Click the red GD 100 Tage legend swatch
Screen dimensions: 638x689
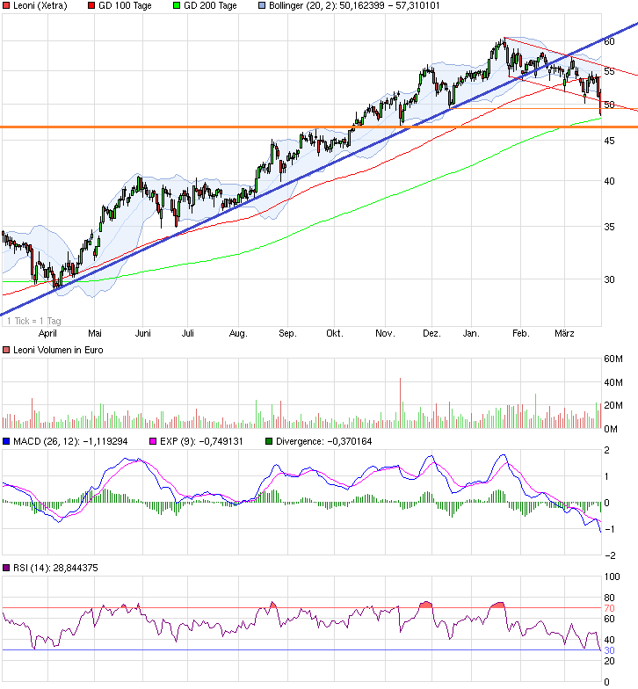[92, 6]
